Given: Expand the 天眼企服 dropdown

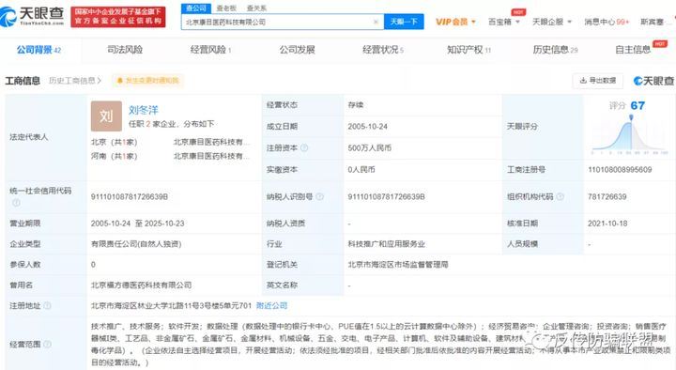Looking at the screenshot, I should click(x=552, y=22).
